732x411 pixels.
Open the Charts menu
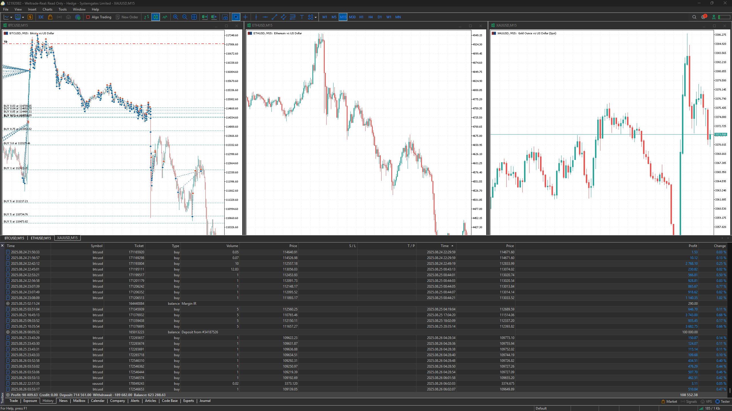(47, 9)
